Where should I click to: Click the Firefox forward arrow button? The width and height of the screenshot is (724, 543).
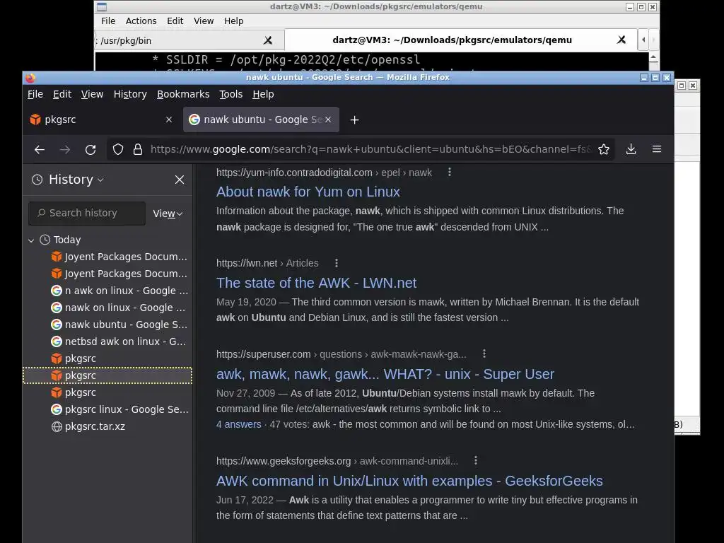[65, 150]
